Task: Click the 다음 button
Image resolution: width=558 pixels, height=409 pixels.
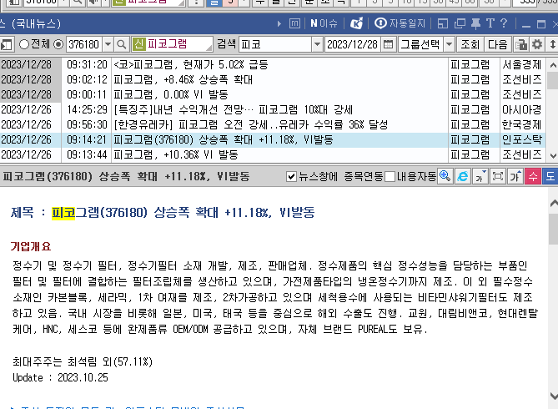Action: (x=498, y=44)
